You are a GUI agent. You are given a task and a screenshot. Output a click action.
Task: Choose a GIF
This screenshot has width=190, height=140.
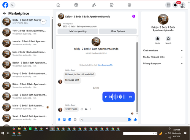(x=75, y=119)
